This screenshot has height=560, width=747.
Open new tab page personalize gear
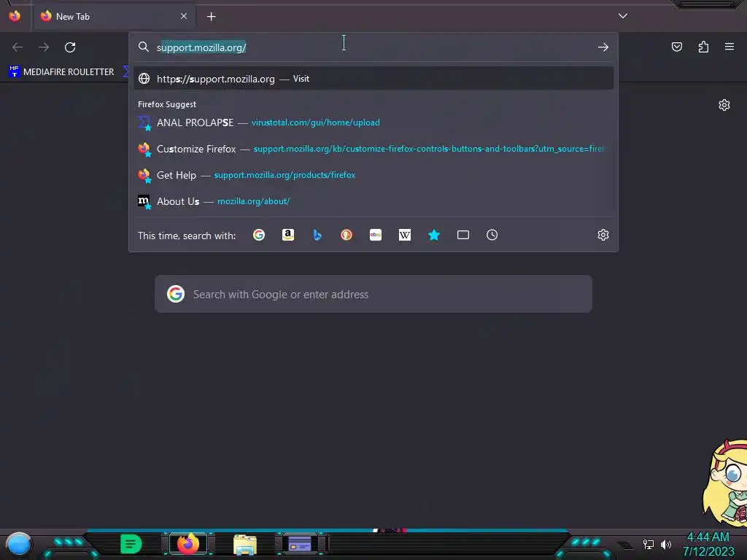(x=724, y=105)
